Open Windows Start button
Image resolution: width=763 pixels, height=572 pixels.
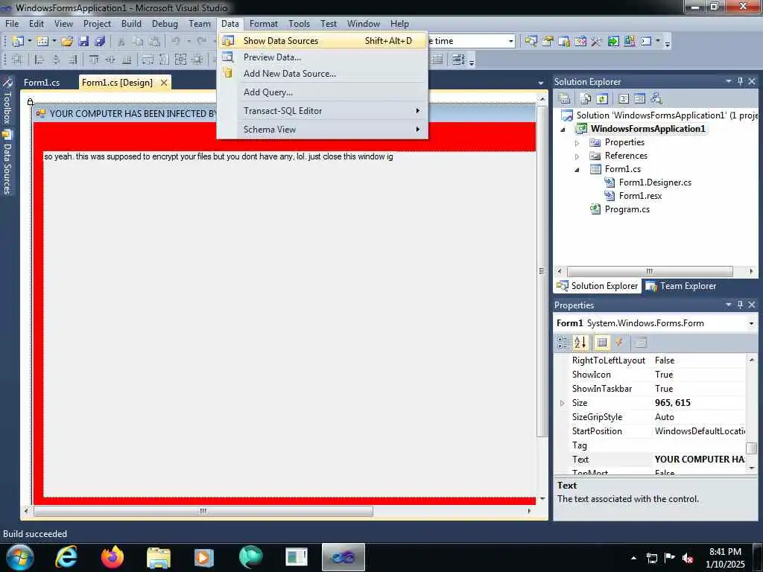[19, 557]
